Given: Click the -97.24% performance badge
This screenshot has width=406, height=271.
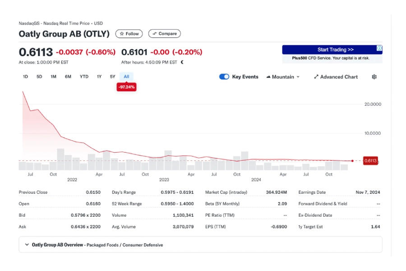Looking at the screenshot, I should [x=126, y=87].
